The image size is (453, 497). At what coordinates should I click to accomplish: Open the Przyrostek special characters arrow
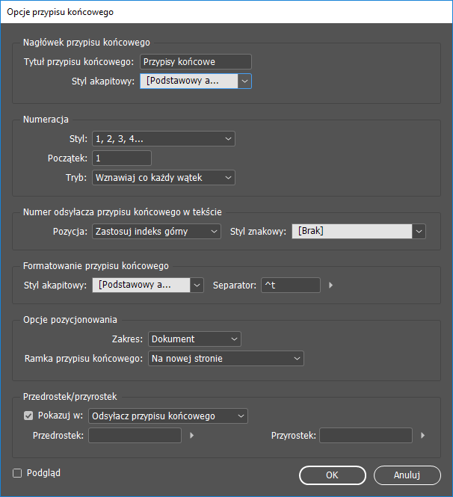tap(422, 436)
